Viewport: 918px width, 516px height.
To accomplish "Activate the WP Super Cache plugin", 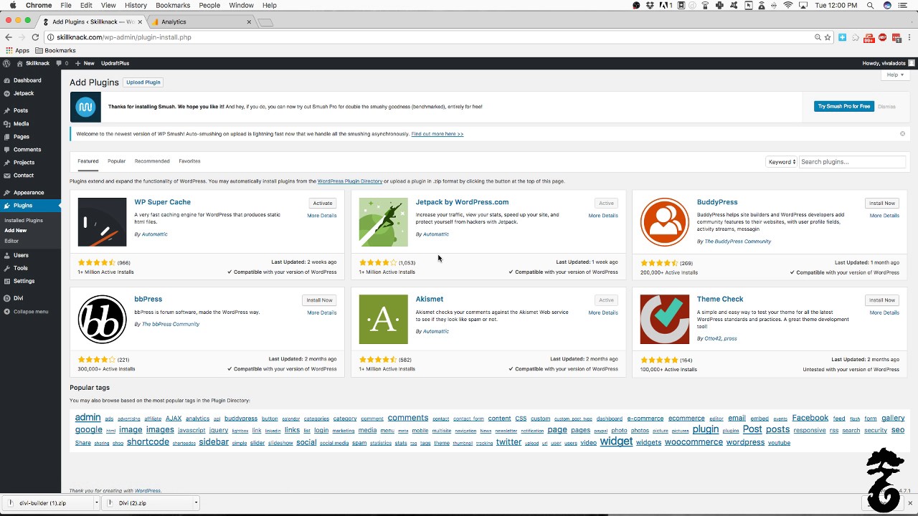I will point(323,204).
